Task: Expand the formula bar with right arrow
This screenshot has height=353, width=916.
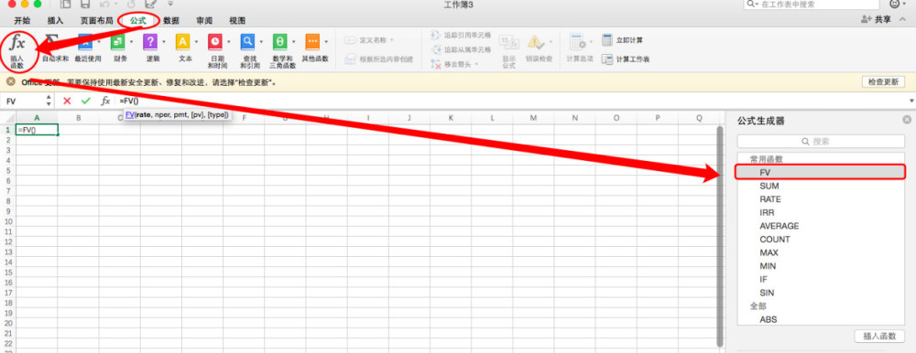Action: click(911, 101)
